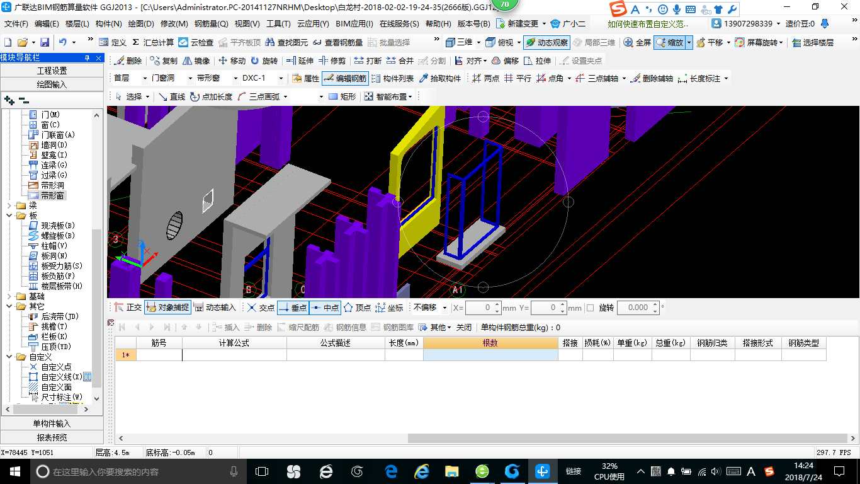This screenshot has width=860, height=484.
Task: Click the 修剪 trim tool
Action: coord(332,61)
